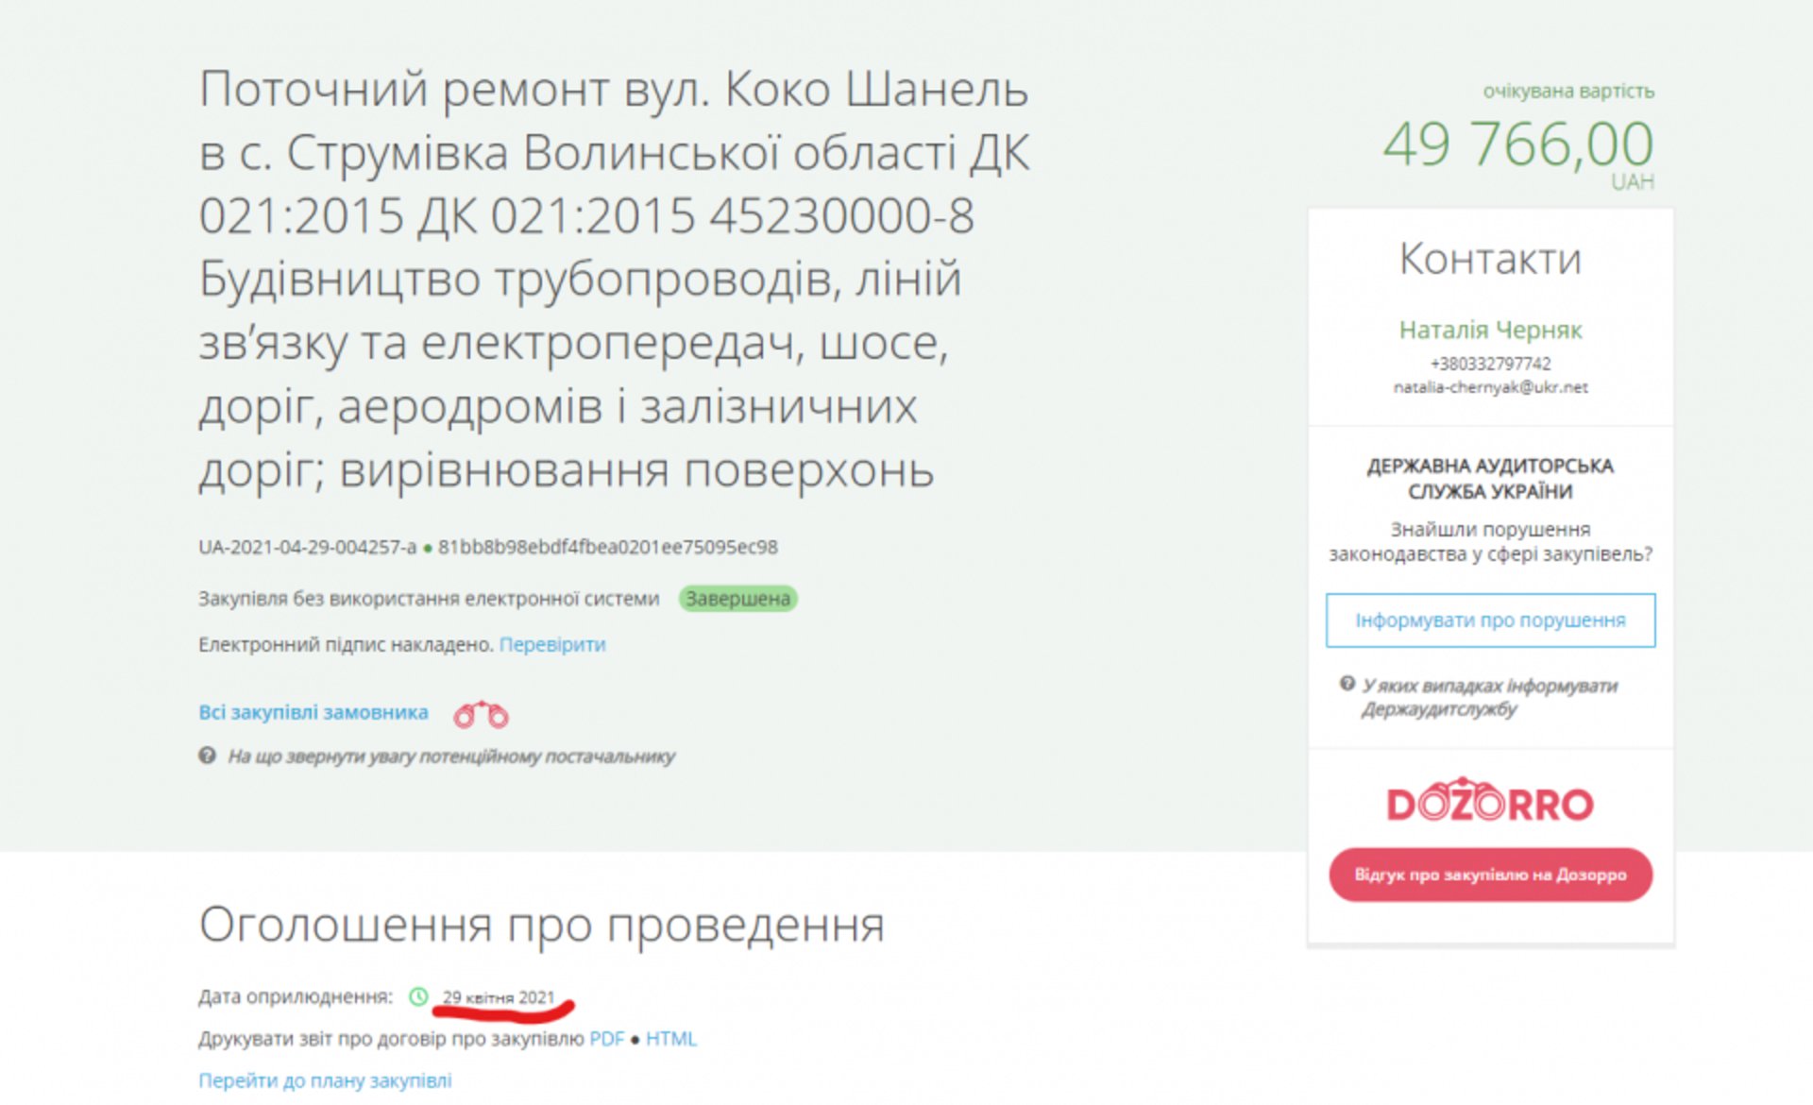
Task: Open Всі закупівлі замовника link
Action: (x=313, y=712)
